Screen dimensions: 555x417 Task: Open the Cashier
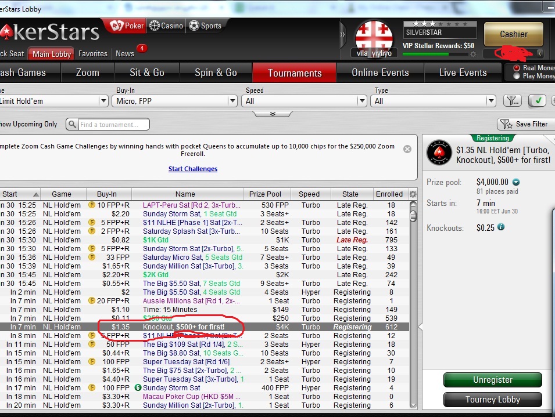coord(514,34)
